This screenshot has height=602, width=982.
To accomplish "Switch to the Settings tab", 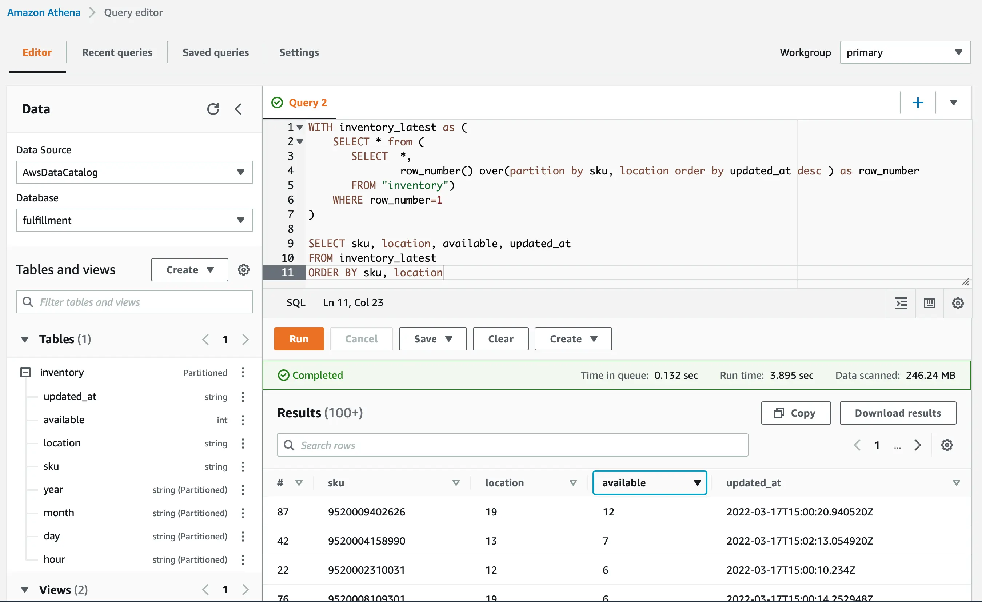I will 299,52.
